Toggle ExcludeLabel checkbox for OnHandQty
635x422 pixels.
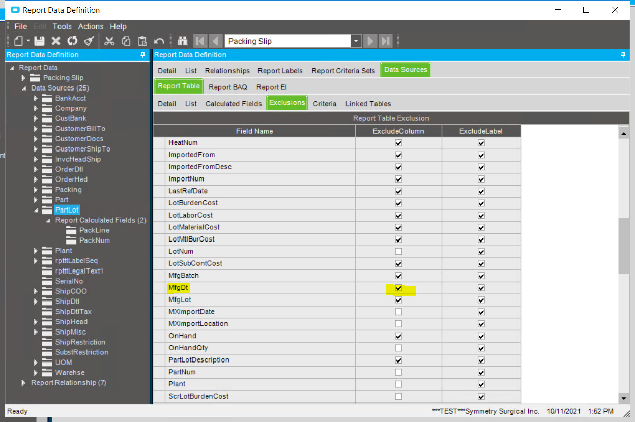tap(481, 348)
